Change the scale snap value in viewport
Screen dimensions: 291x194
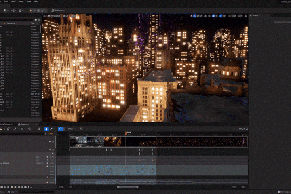pyautogui.click(x=234, y=16)
